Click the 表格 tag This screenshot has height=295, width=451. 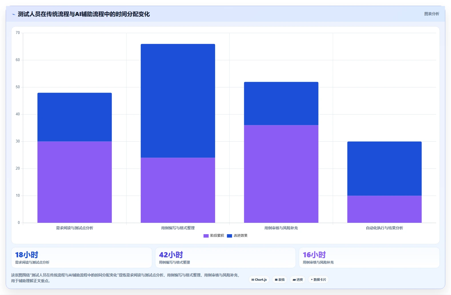(280, 280)
